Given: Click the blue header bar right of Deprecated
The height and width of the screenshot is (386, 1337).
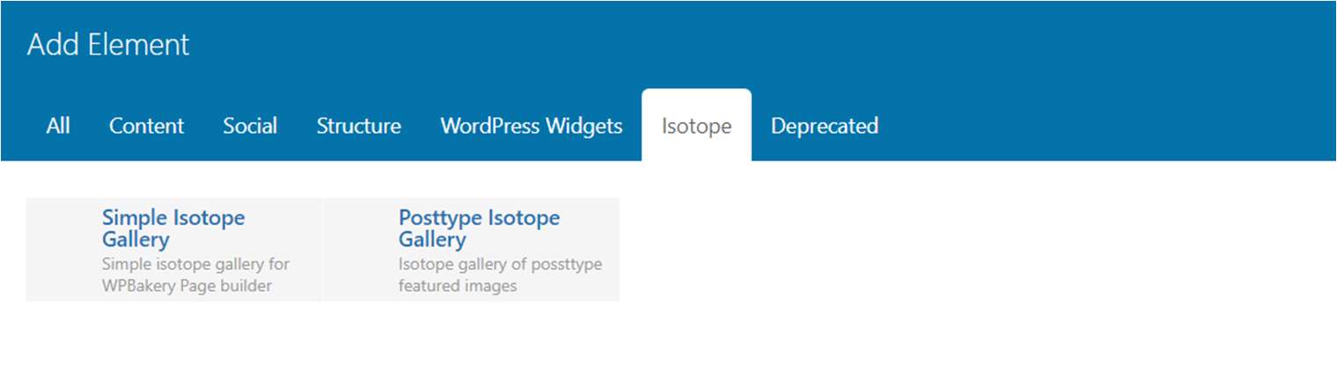Looking at the screenshot, I should [1100, 126].
